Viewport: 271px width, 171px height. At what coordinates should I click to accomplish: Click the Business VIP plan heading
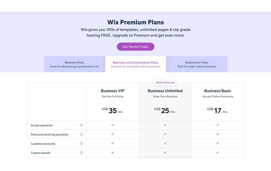point(113,91)
